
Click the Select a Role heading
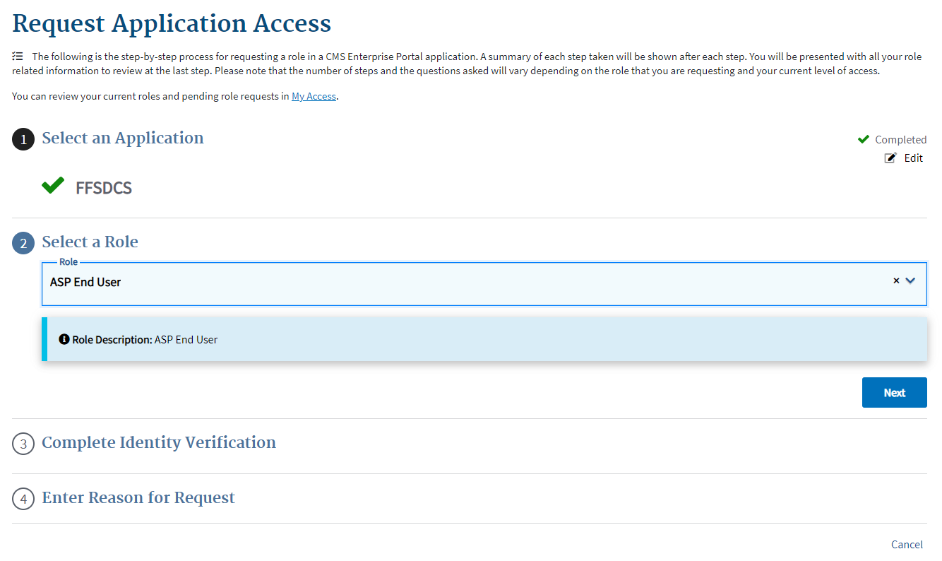point(90,242)
